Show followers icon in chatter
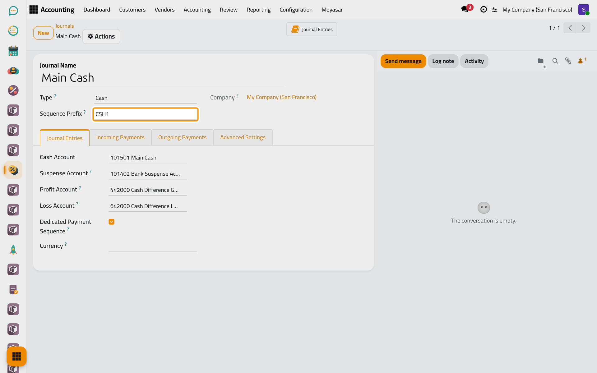The height and width of the screenshot is (373, 597). point(582,61)
